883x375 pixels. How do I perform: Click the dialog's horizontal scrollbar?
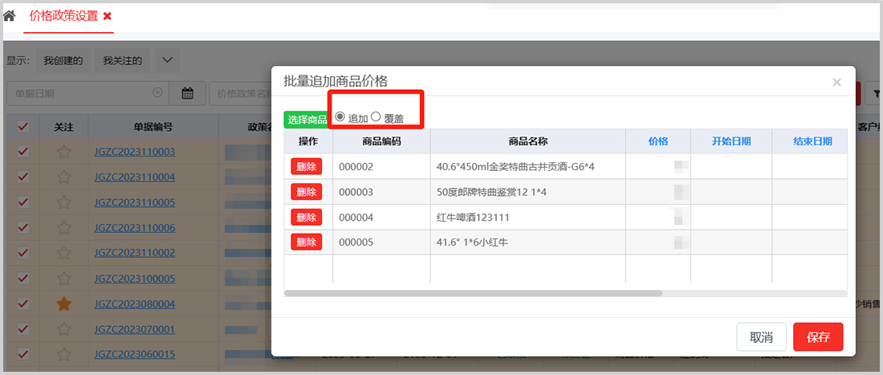474,293
